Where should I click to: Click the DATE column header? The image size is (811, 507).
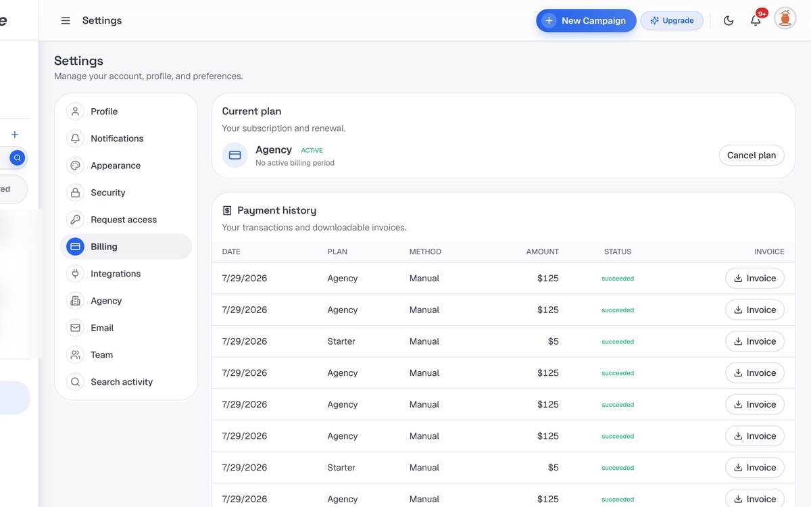[231, 251]
